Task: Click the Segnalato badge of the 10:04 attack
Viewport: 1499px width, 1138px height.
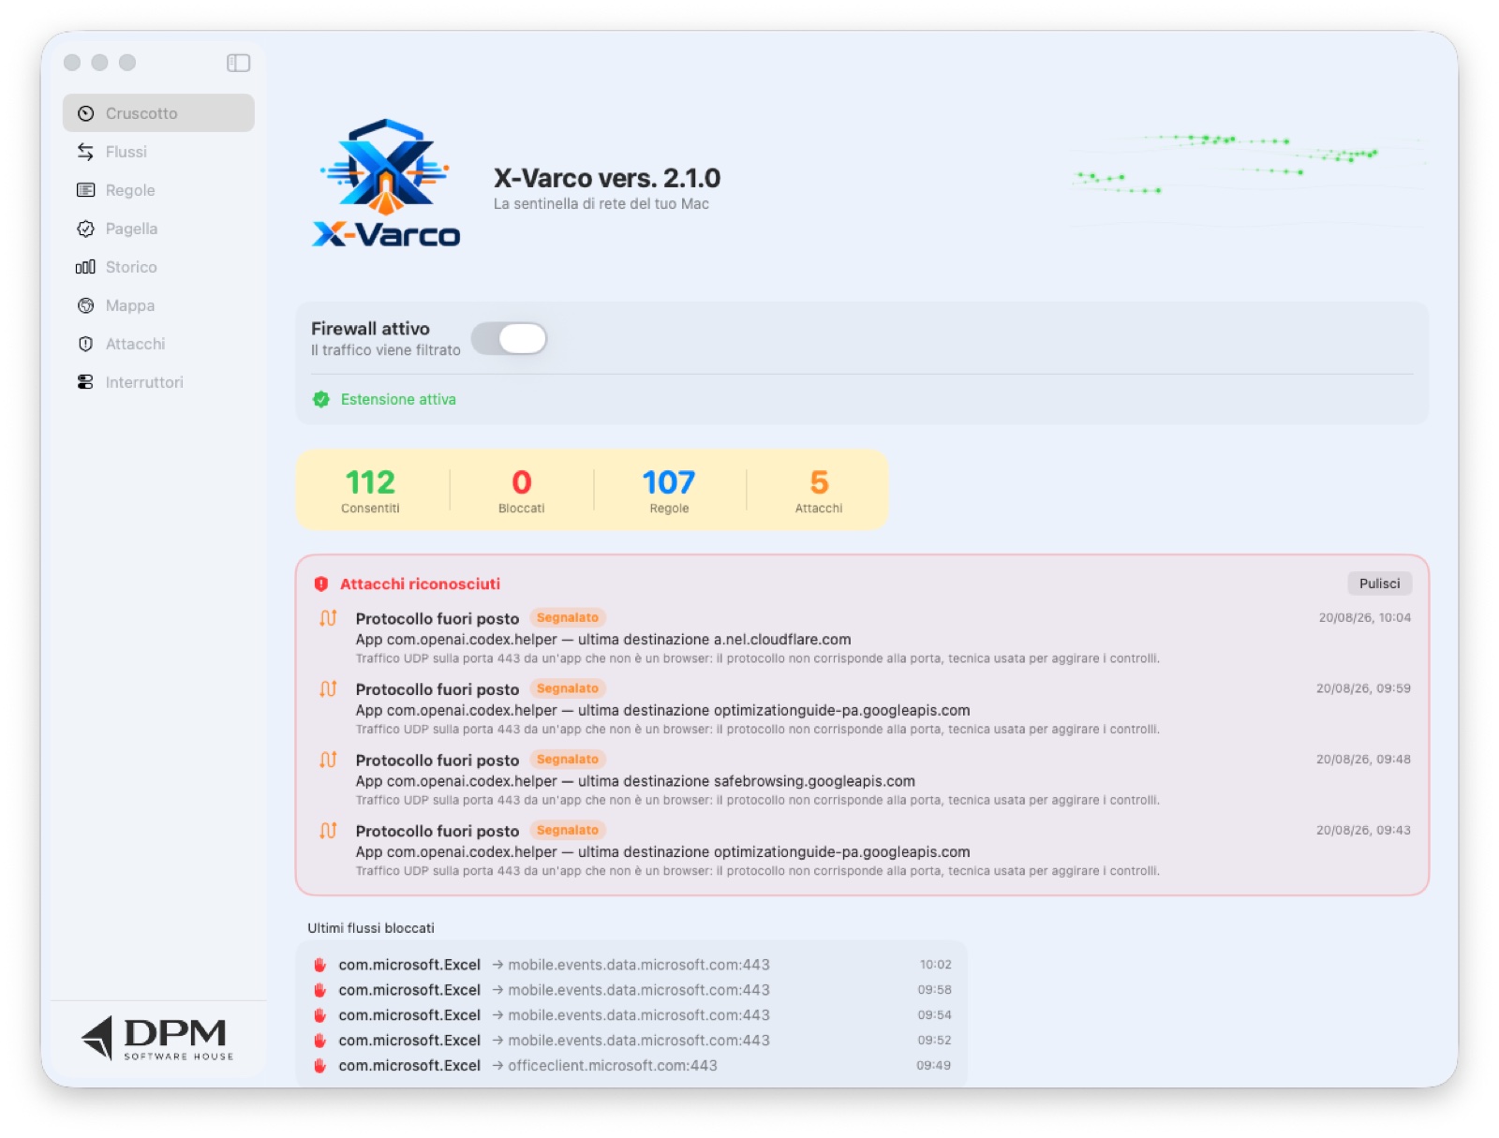Action: tap(568, 618)
